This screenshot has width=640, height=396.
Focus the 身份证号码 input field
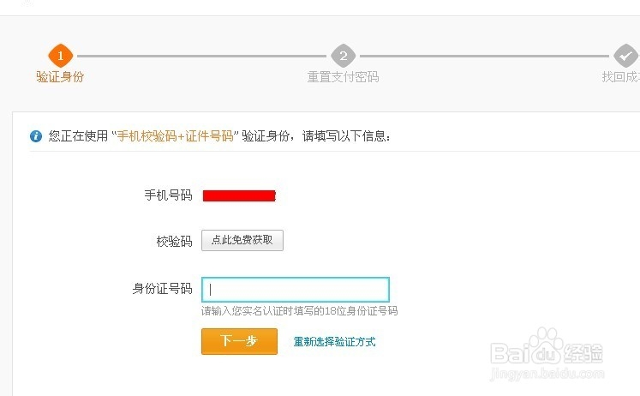(295, 290)
